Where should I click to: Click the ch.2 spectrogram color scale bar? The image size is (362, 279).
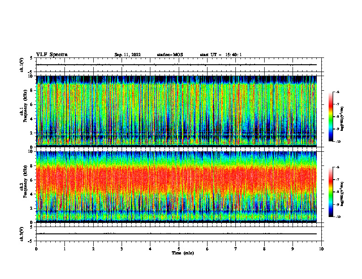pos(330,192)
